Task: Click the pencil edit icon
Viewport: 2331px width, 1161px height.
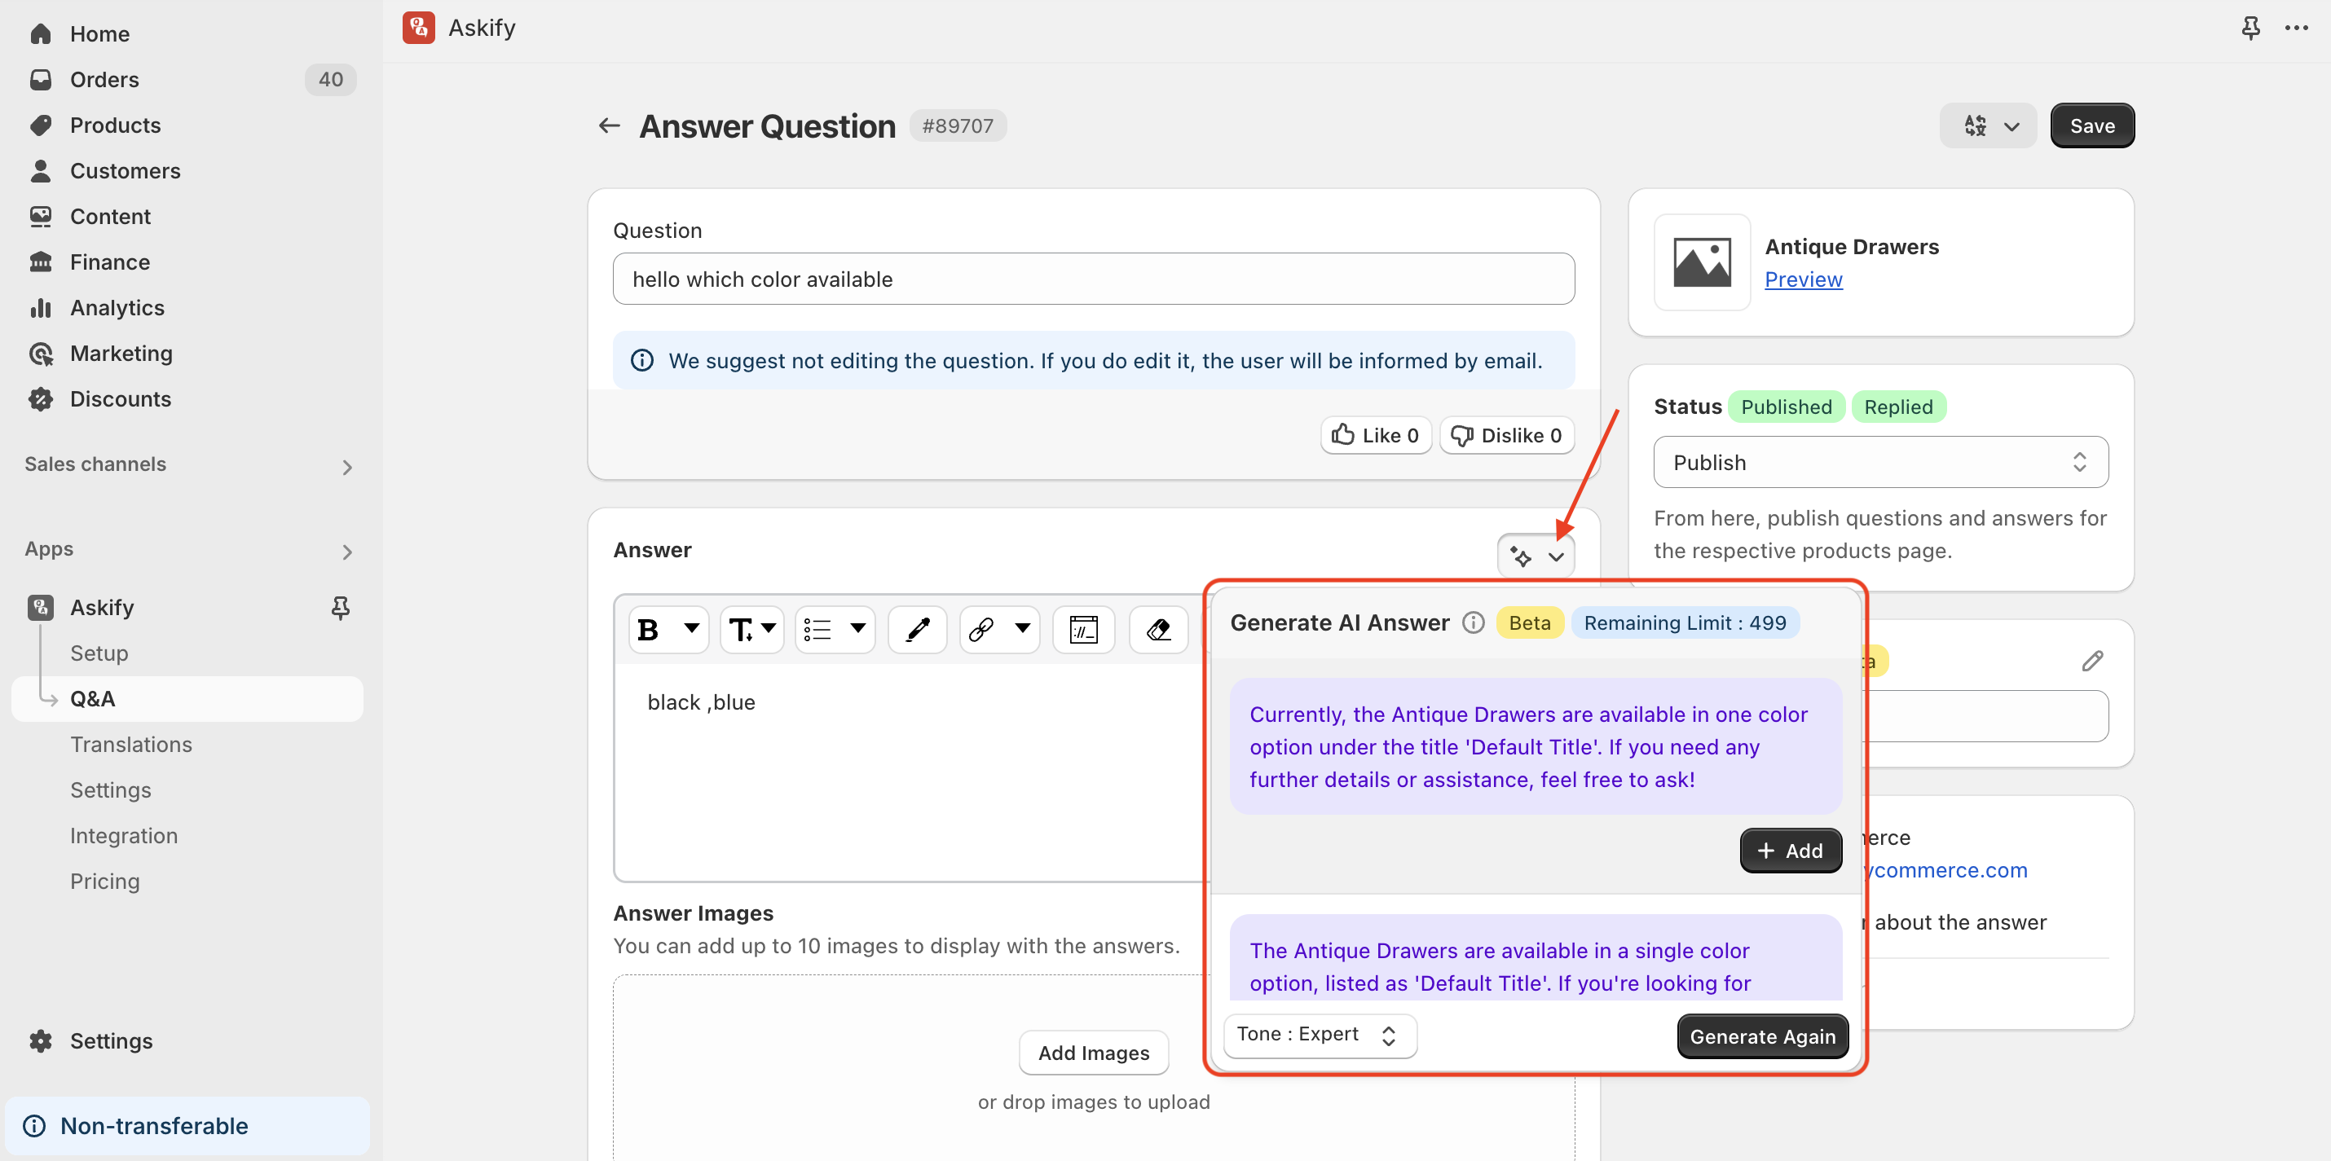Action: [x=2091, y=662]
